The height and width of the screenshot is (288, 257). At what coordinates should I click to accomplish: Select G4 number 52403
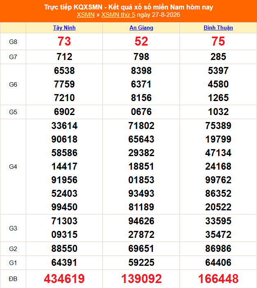[x=64, y=194]
